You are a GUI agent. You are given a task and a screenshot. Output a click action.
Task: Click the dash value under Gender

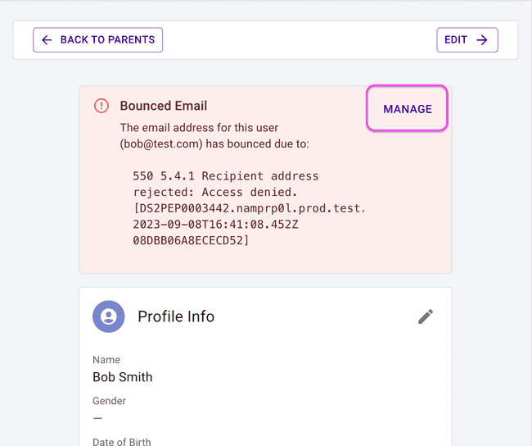pos(97,418)
